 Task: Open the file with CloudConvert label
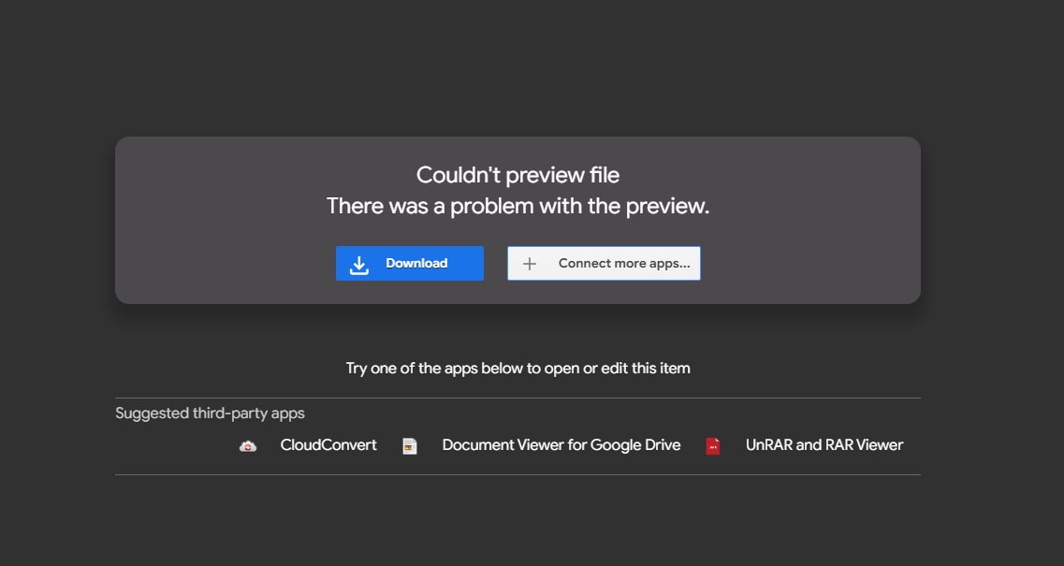coord(328,445)
